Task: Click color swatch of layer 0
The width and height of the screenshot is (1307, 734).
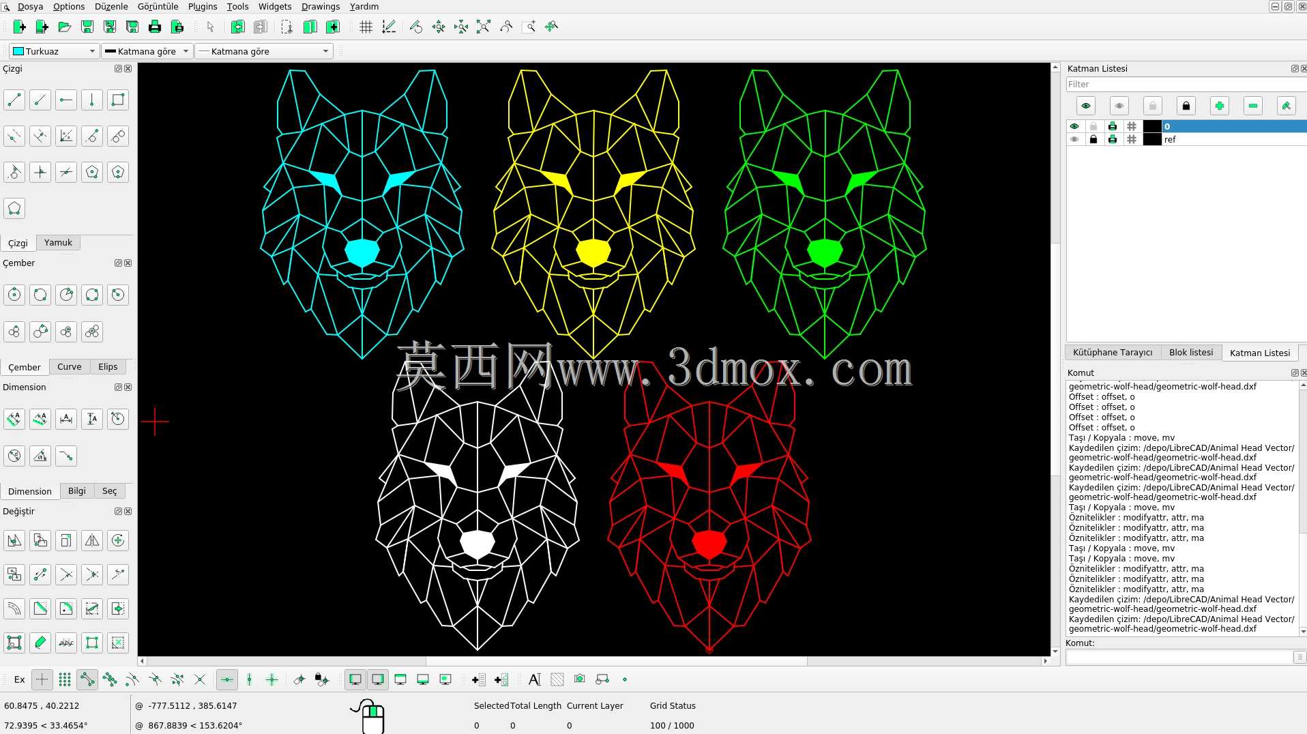Action: pos(1151,126)
